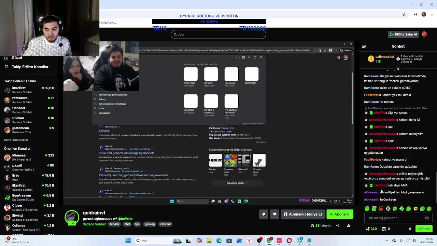Click the KICKs Satın Al button
Screen dimensions: 437x246
[x=404, y=34]
